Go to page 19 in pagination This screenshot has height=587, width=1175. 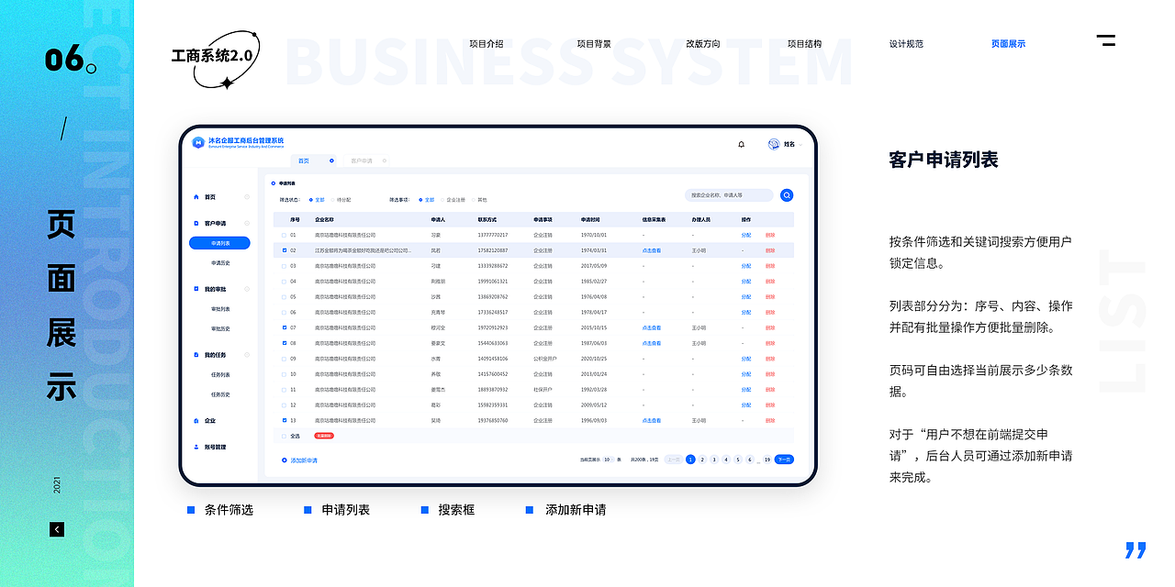[767, 460]
